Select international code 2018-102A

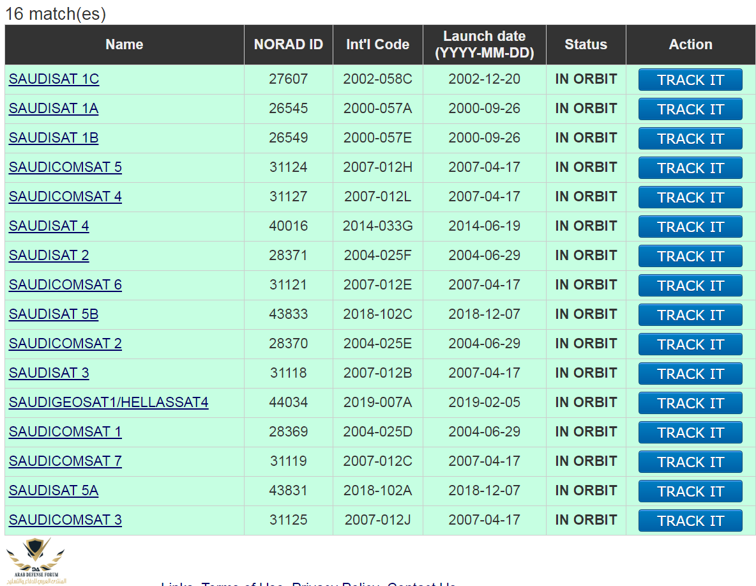pyautogui.click(x=377, y=491)
